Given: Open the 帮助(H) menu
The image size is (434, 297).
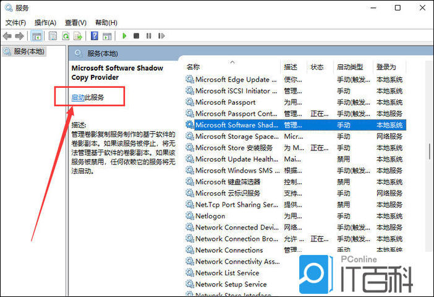Looking at the screenshot, I should (x=106, y=23).
